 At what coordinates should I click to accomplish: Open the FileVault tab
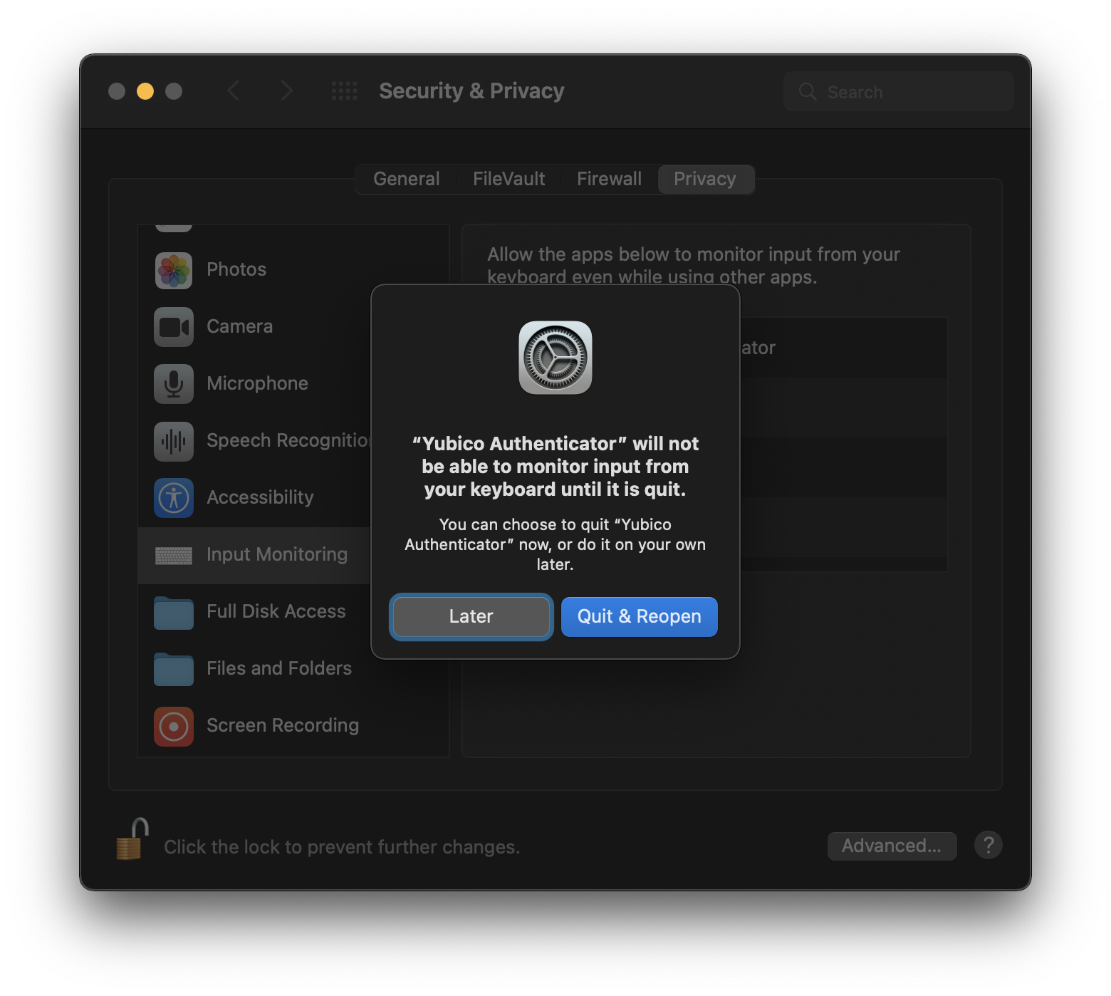click(x=508, y=179)
